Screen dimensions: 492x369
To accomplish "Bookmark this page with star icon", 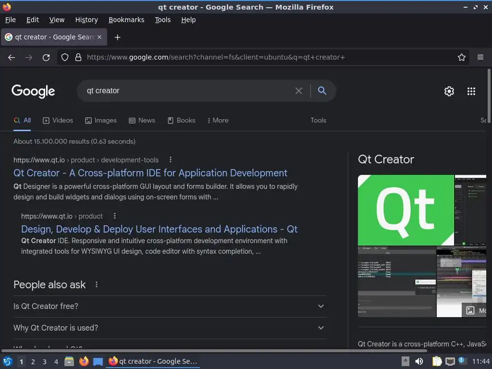I will [x=461, y=57].
